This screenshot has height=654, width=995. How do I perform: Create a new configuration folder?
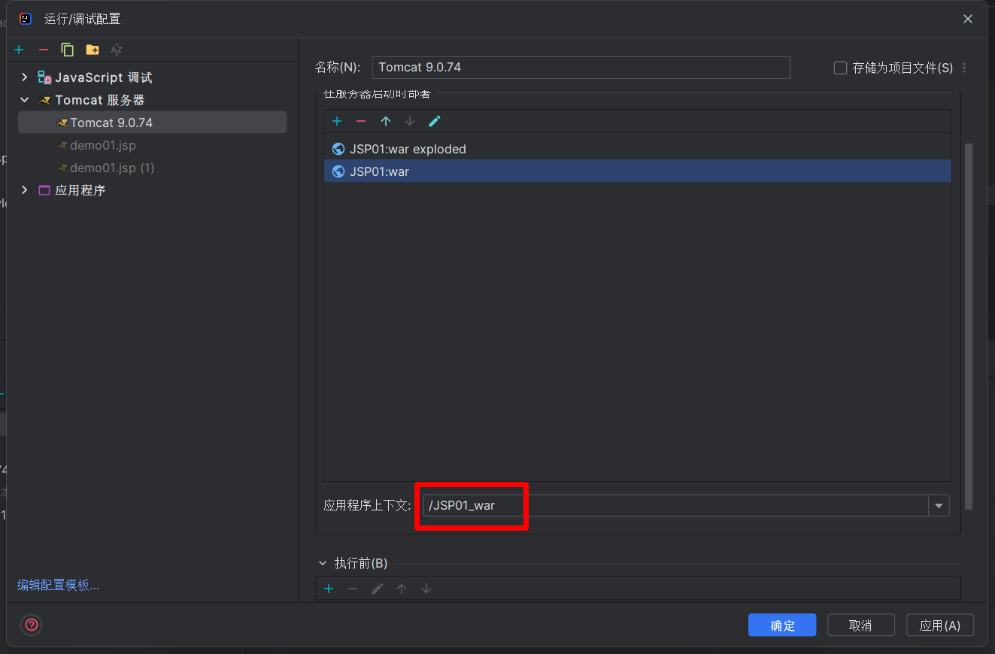(93, 50)
